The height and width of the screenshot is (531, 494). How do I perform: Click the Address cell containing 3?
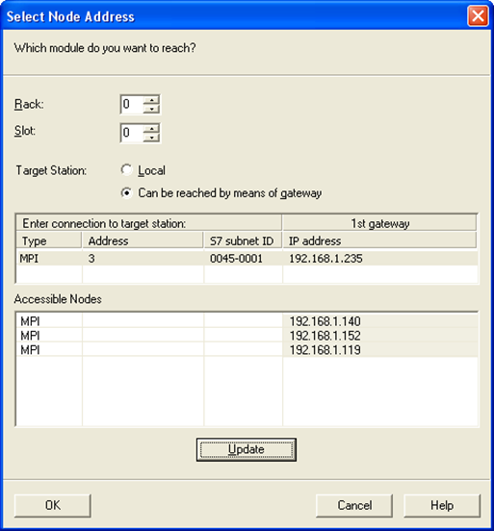pyautogui.click(x=143, y=259)
